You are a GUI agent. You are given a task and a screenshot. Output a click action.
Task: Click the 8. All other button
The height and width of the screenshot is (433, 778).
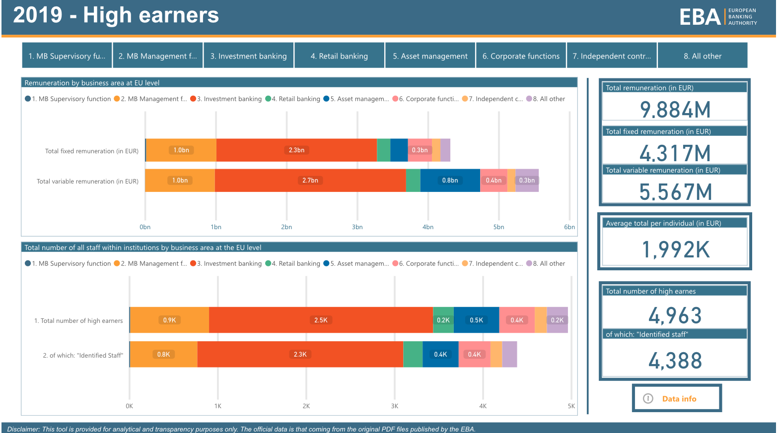[x=702, y=56]
